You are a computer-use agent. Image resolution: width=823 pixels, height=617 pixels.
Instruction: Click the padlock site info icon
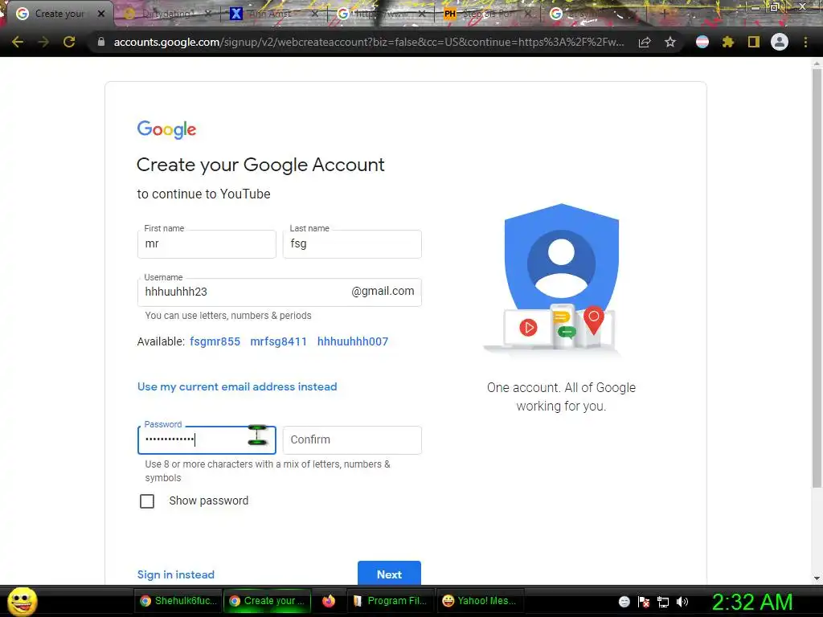(101, 42)
